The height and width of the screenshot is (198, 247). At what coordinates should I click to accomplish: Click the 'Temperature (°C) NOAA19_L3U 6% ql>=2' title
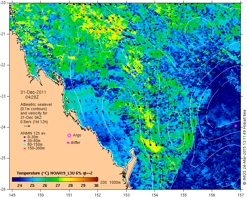click(x=55, y=173)
